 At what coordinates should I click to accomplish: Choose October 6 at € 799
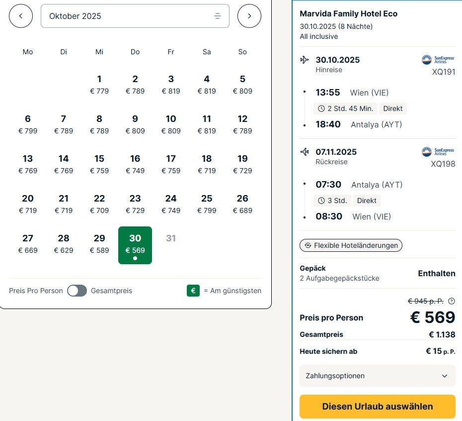coord(28,124)
